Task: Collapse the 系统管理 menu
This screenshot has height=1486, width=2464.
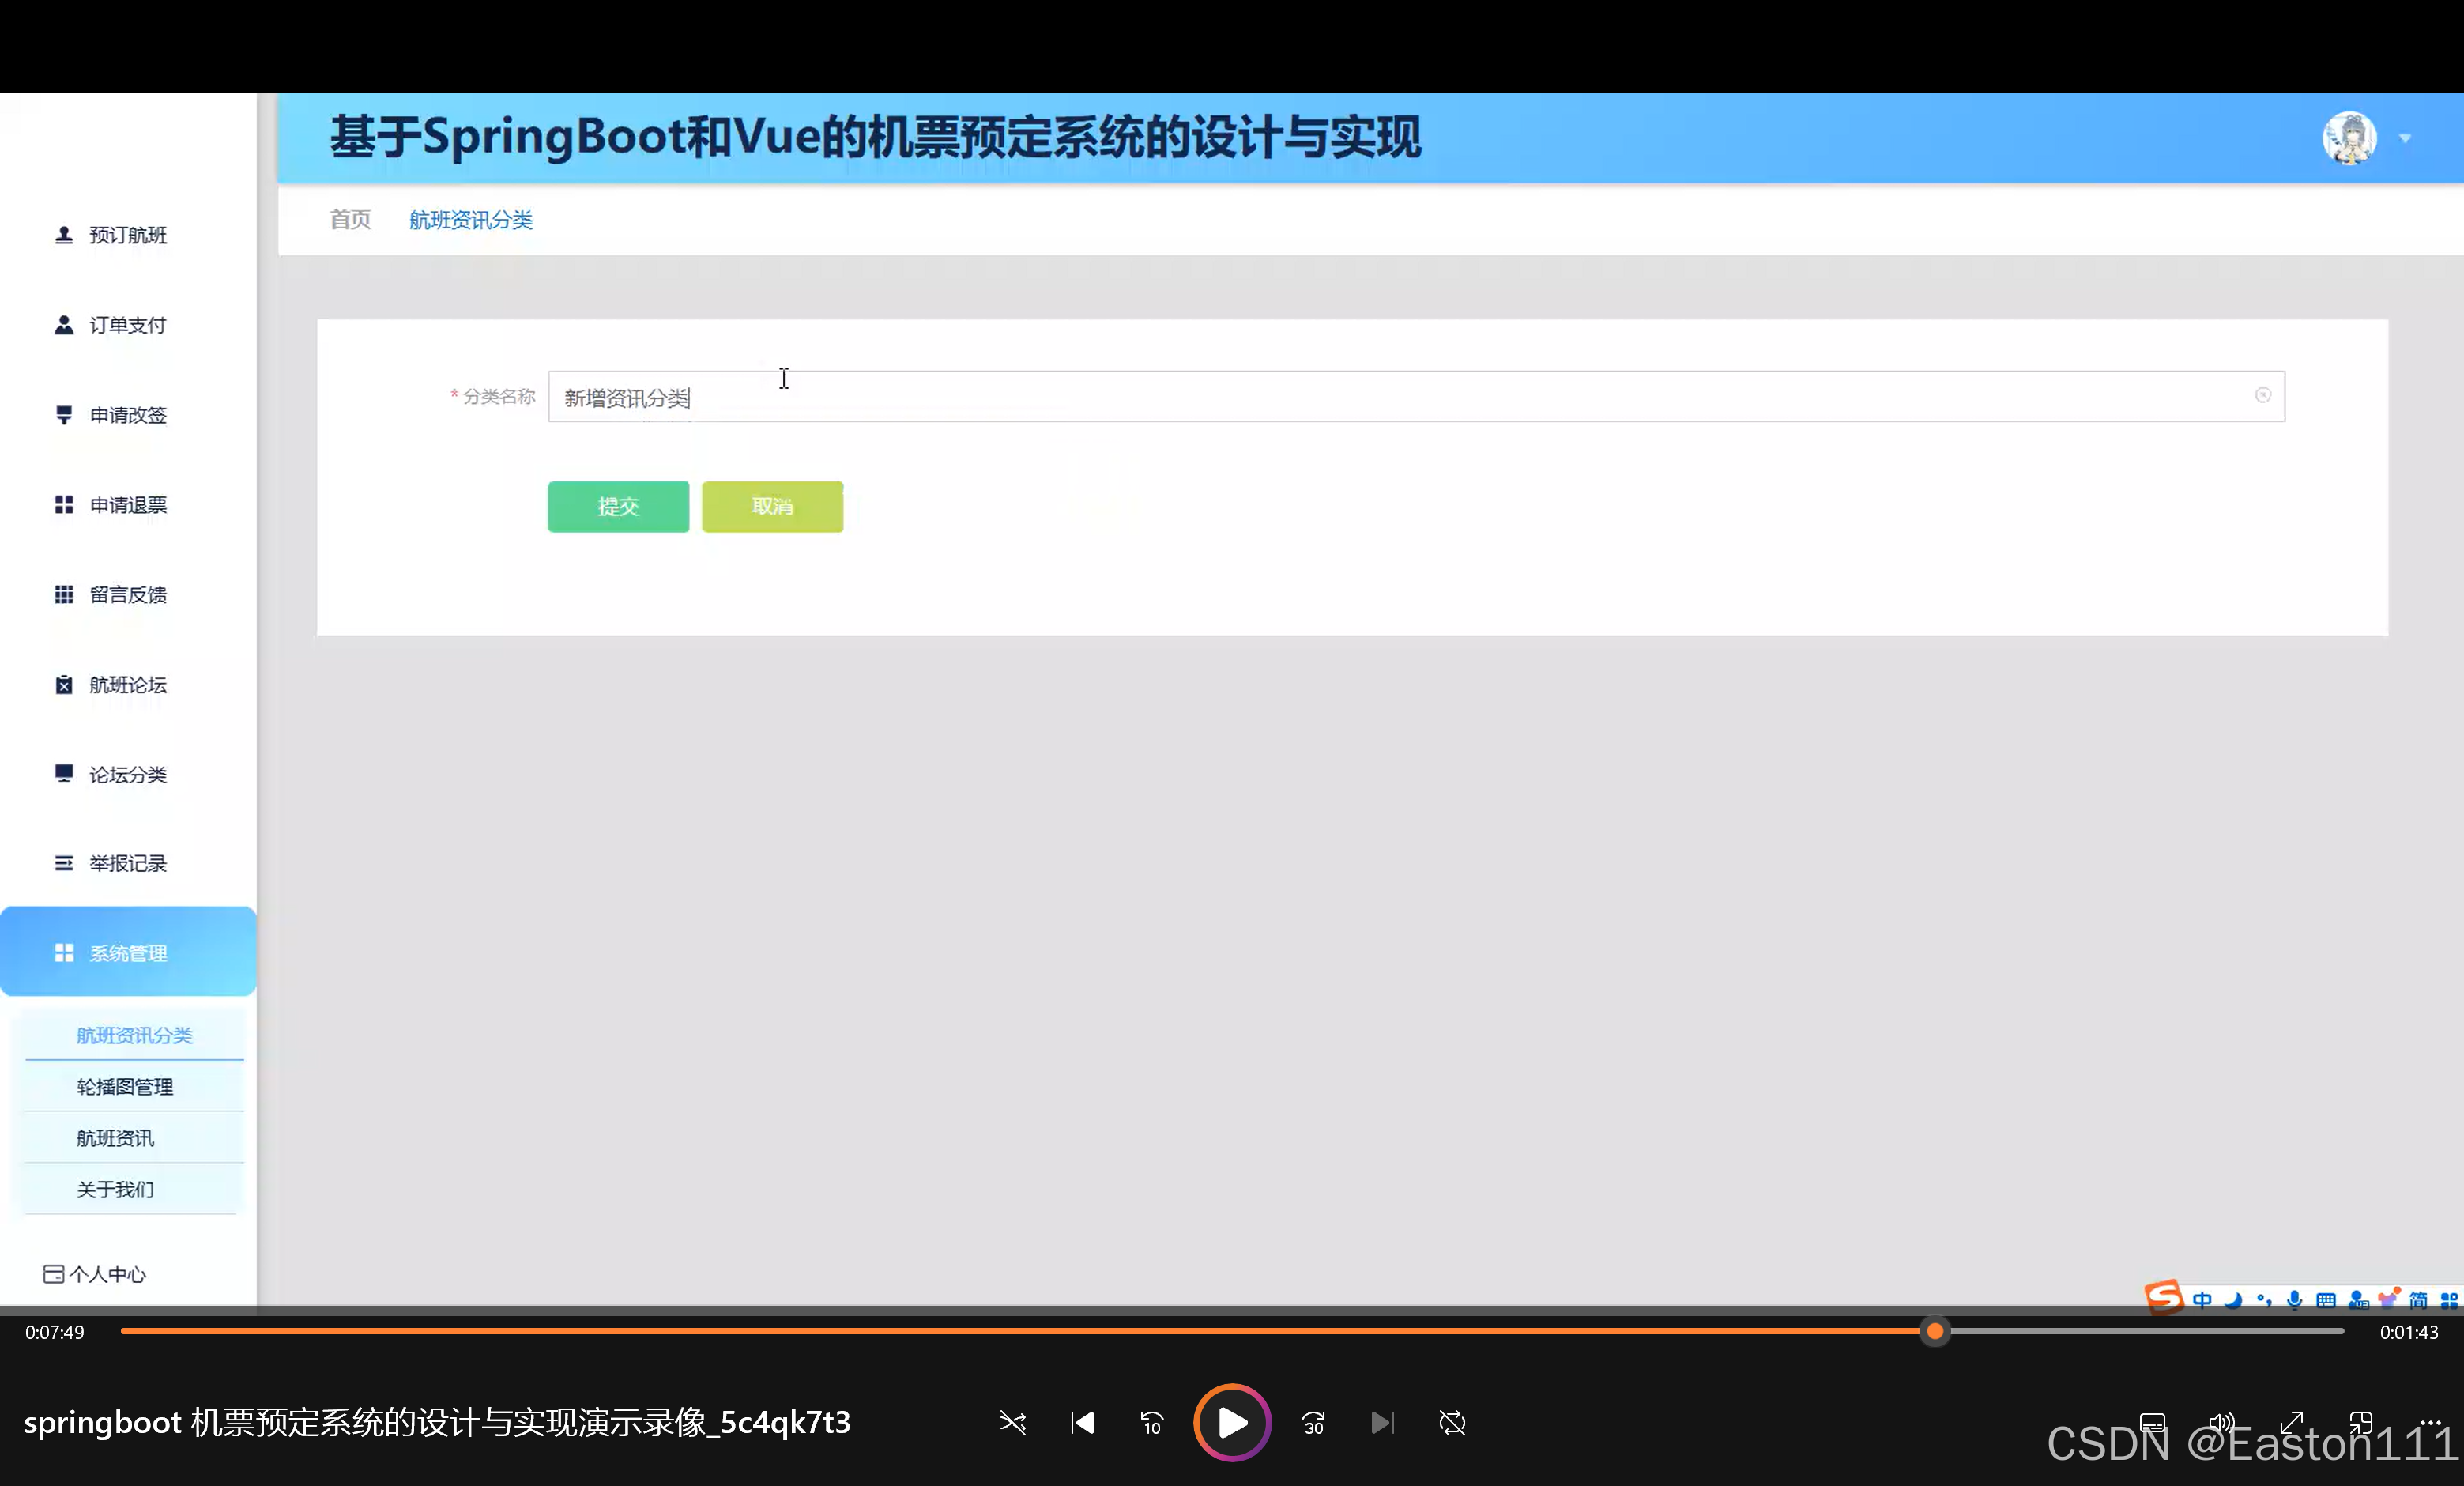Action: [x=128, y=952]
